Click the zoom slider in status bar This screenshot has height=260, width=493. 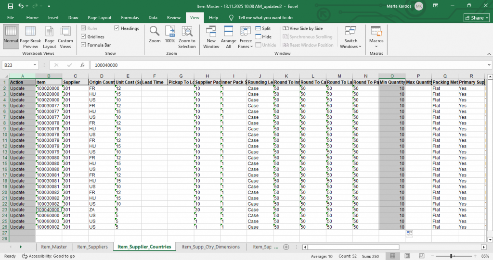click(451, 256)
